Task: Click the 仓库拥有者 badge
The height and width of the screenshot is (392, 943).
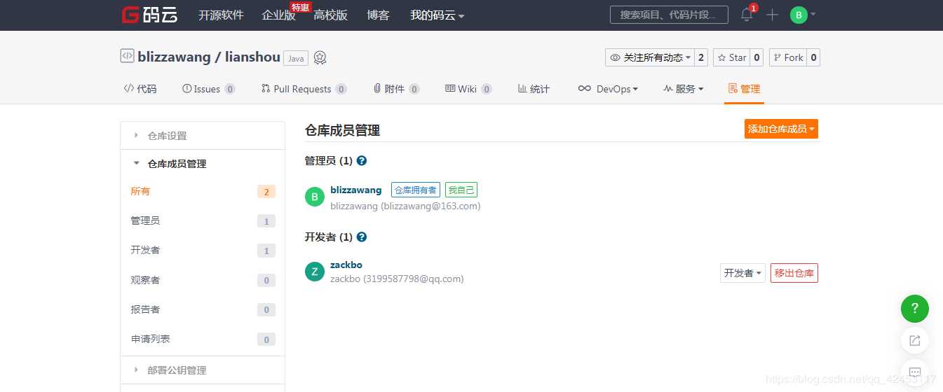Action: (416, 190)
